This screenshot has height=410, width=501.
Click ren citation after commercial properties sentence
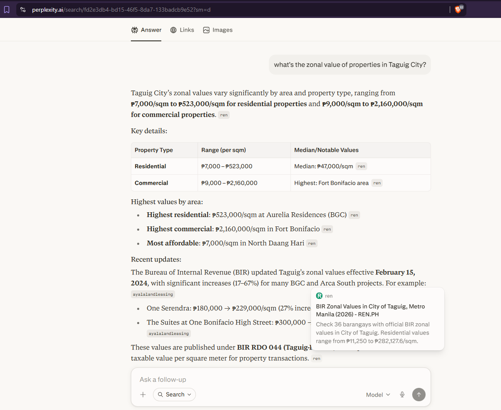coord(224,115)
